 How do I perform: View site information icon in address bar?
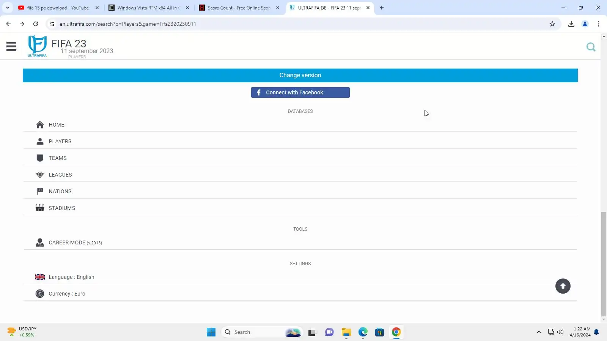(x=52, y=24)
